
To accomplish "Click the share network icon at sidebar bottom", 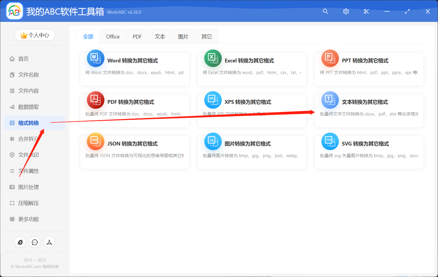I will coord(49,242).
